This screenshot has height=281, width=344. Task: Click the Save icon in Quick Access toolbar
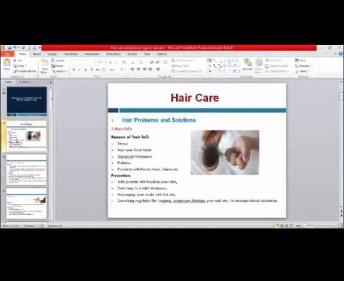click(x=10, y=47)
